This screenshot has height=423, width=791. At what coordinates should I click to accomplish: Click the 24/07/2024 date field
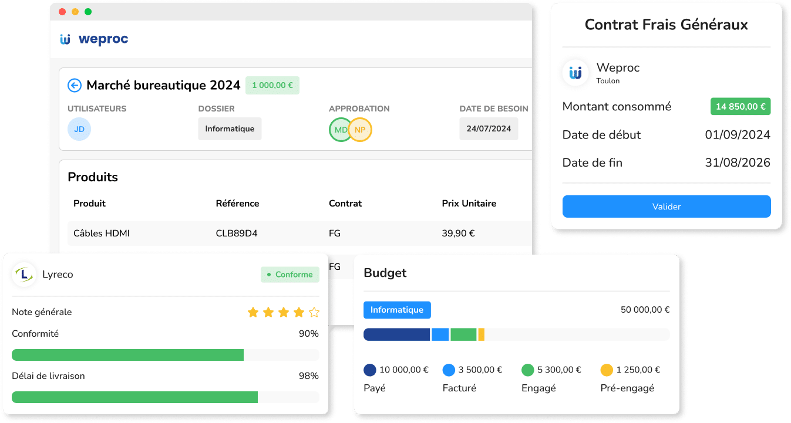pos(489,129)
